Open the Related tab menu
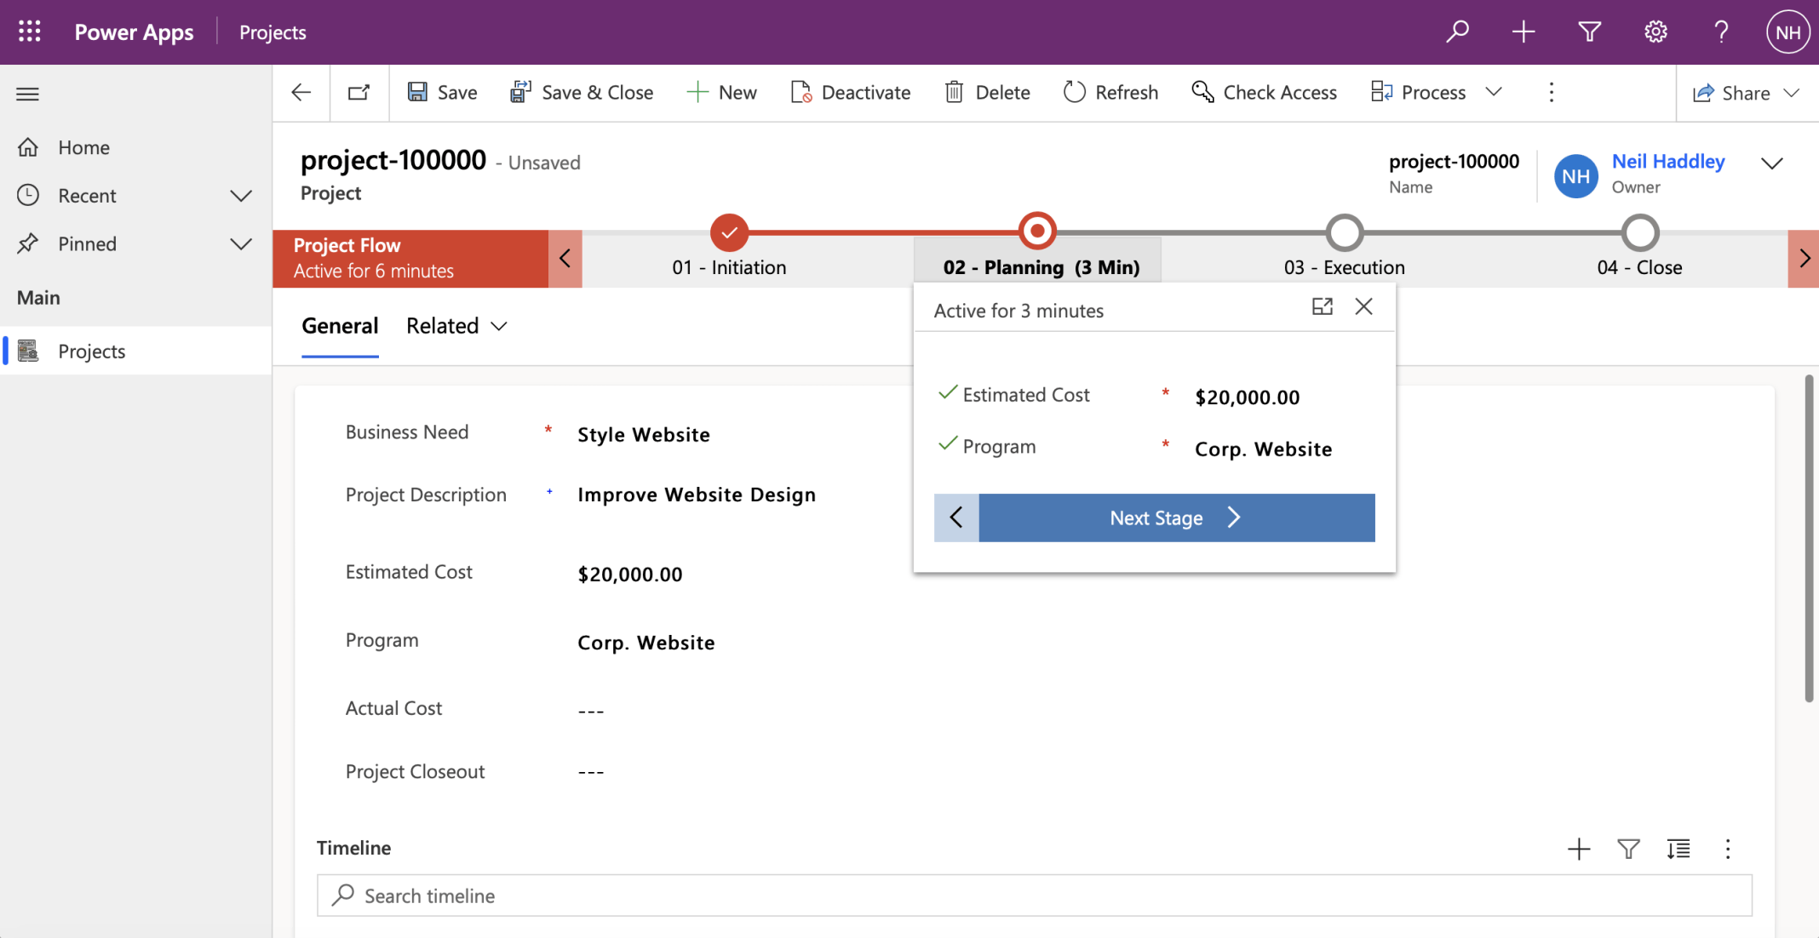The width and height of the screenshot is (1819, 938). 456,326
